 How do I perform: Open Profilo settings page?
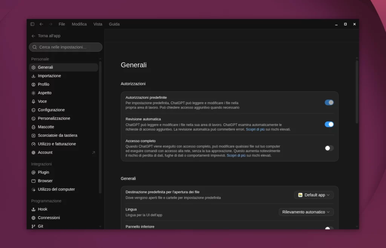pos(63,84)
